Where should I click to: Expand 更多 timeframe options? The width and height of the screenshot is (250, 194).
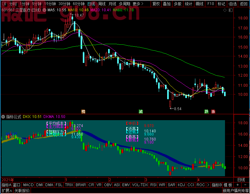[138, 4]
